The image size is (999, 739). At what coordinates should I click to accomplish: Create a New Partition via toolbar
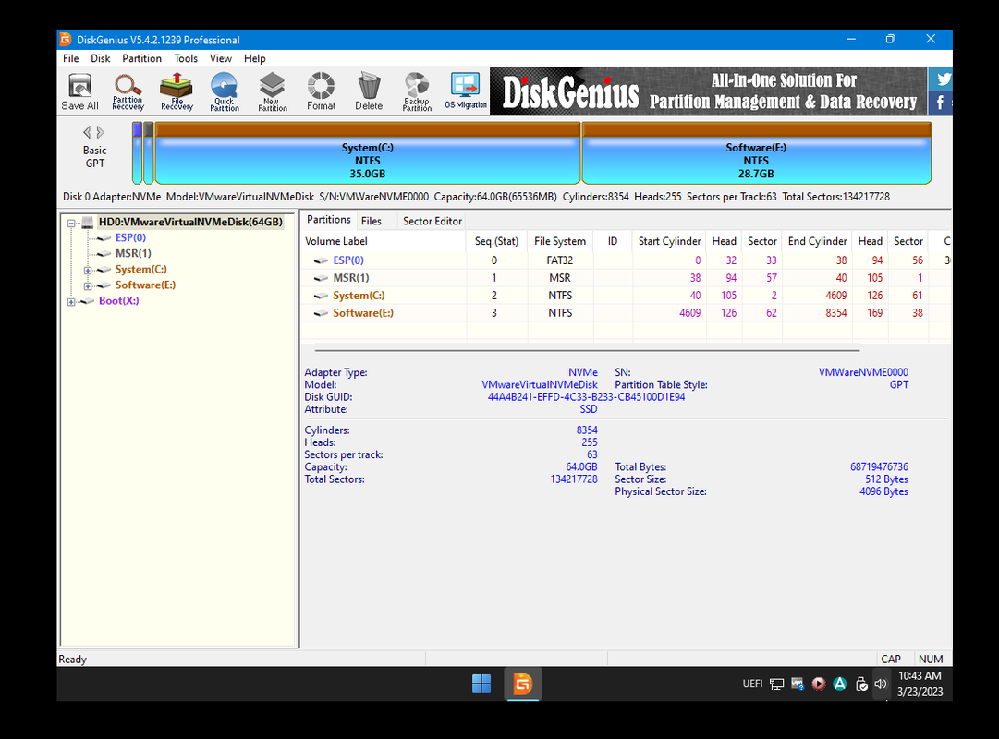pos(272,91)
